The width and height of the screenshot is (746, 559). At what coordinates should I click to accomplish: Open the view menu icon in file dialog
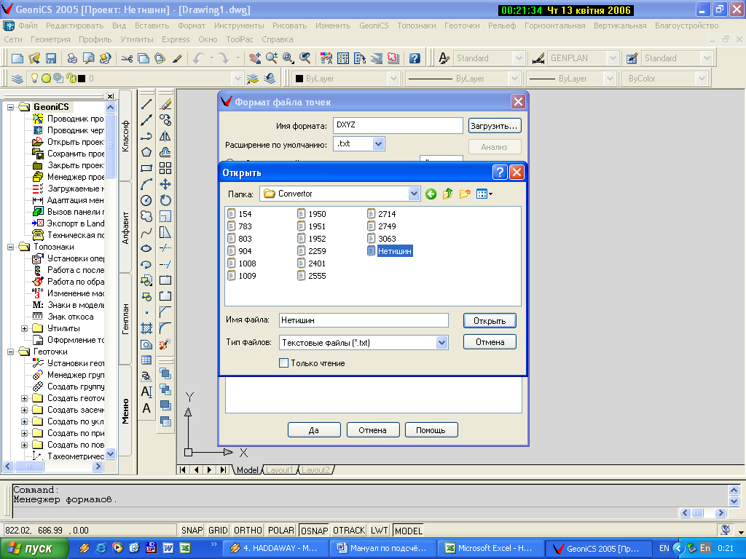(x=484, y=194)
